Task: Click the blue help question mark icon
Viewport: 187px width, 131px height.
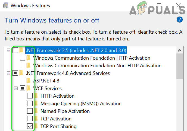Action: [x=179, y=20]
